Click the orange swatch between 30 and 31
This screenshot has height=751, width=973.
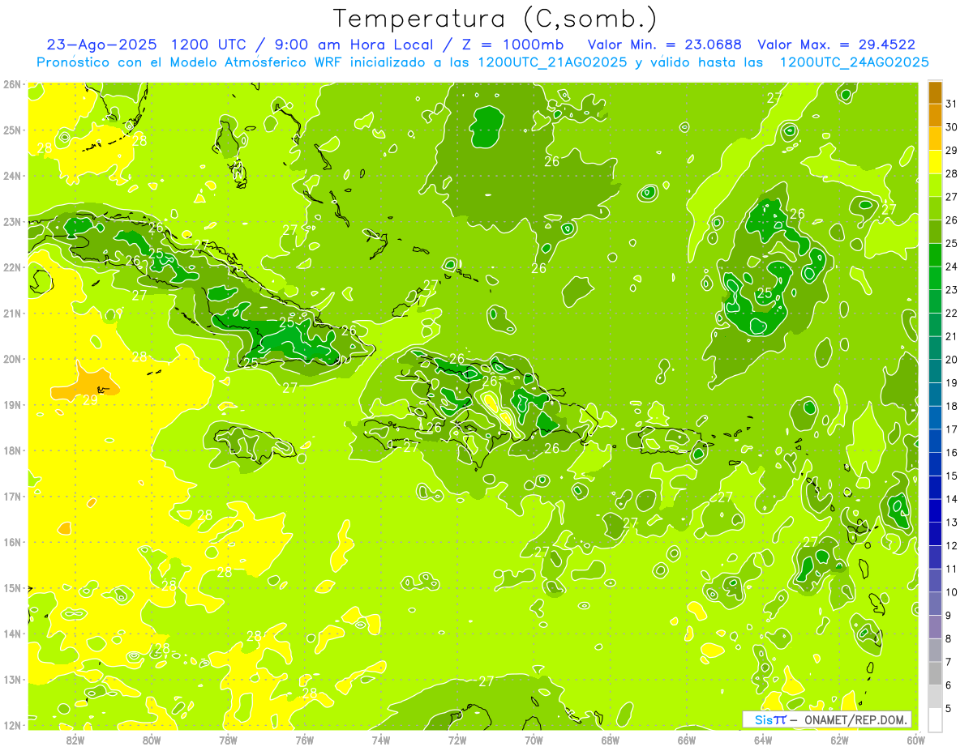(x=935, y=115)
